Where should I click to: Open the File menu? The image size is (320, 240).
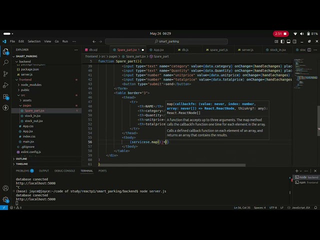point(12,41)
